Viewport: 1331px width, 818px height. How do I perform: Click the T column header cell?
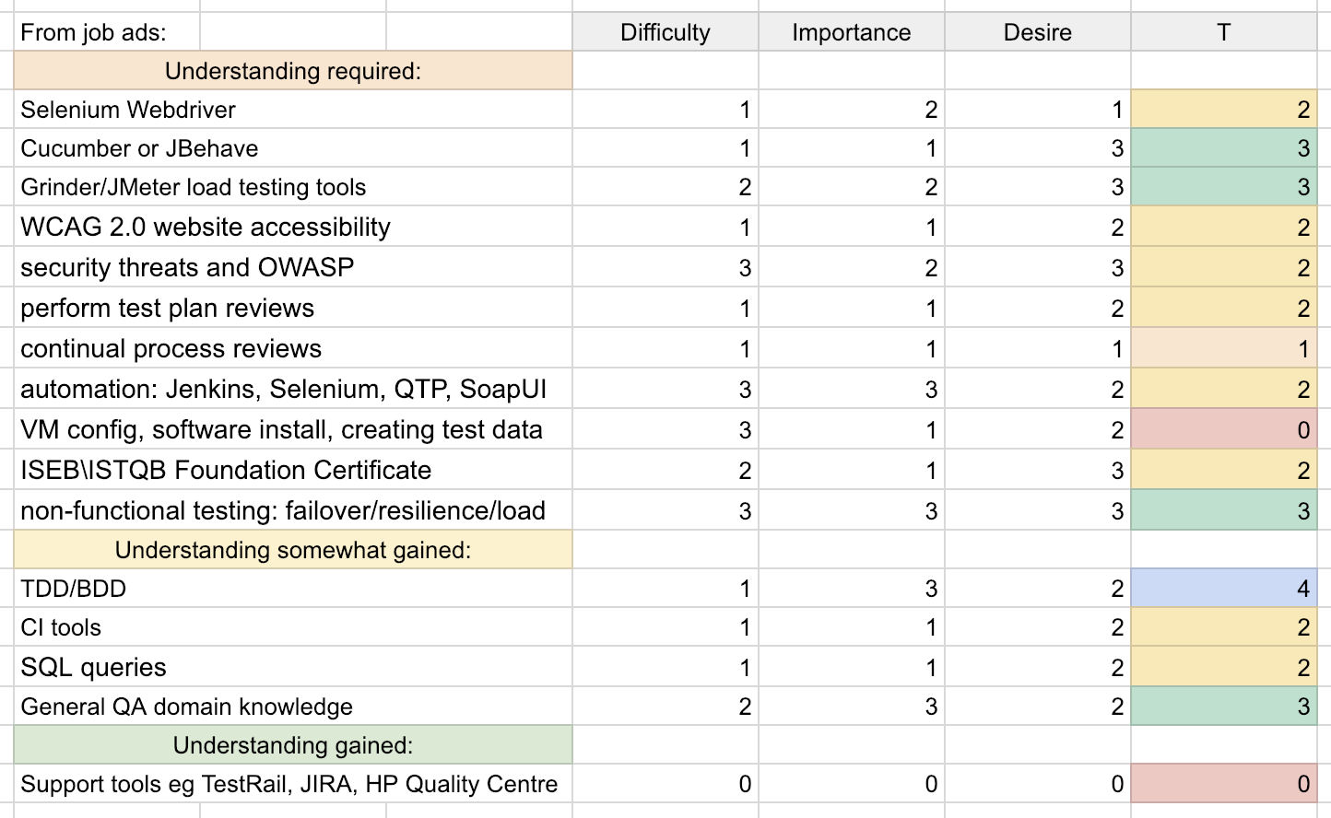click(1223, 33)
